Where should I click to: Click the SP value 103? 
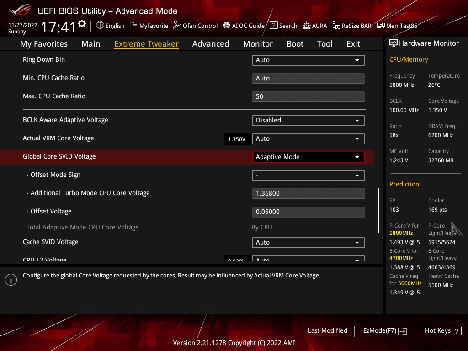(x=394, y=210)
